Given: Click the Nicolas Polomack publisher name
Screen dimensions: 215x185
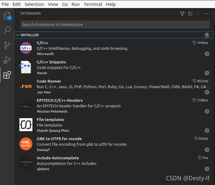Looking at the screenshot, I should pos(52,111).
